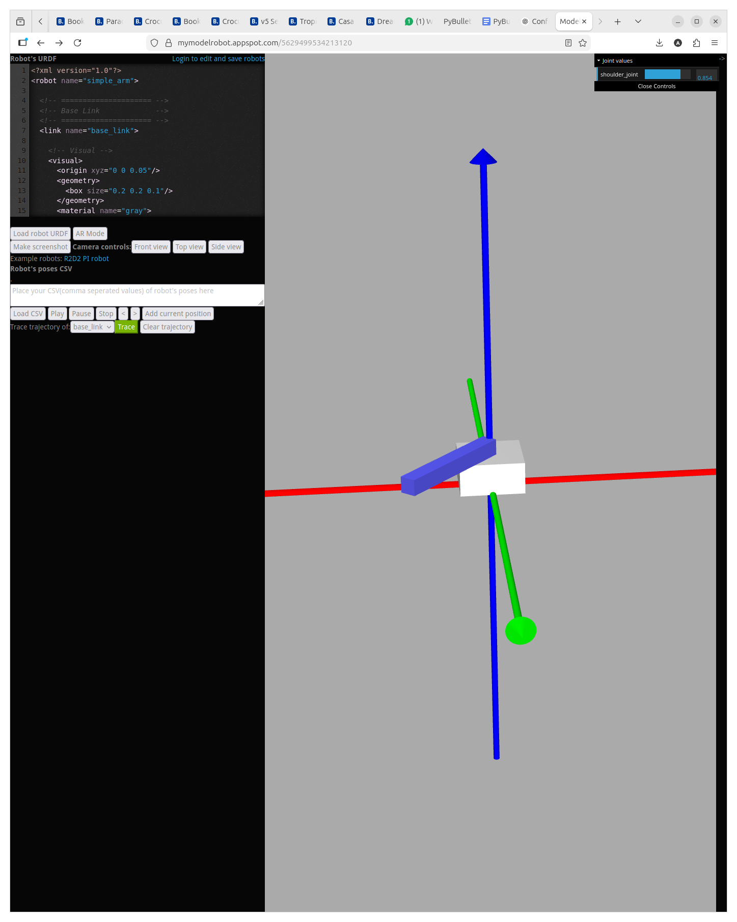Switch to the Casa browser tab
The height and width of the screenshot is (922, 737).
[x=341, y=21]
